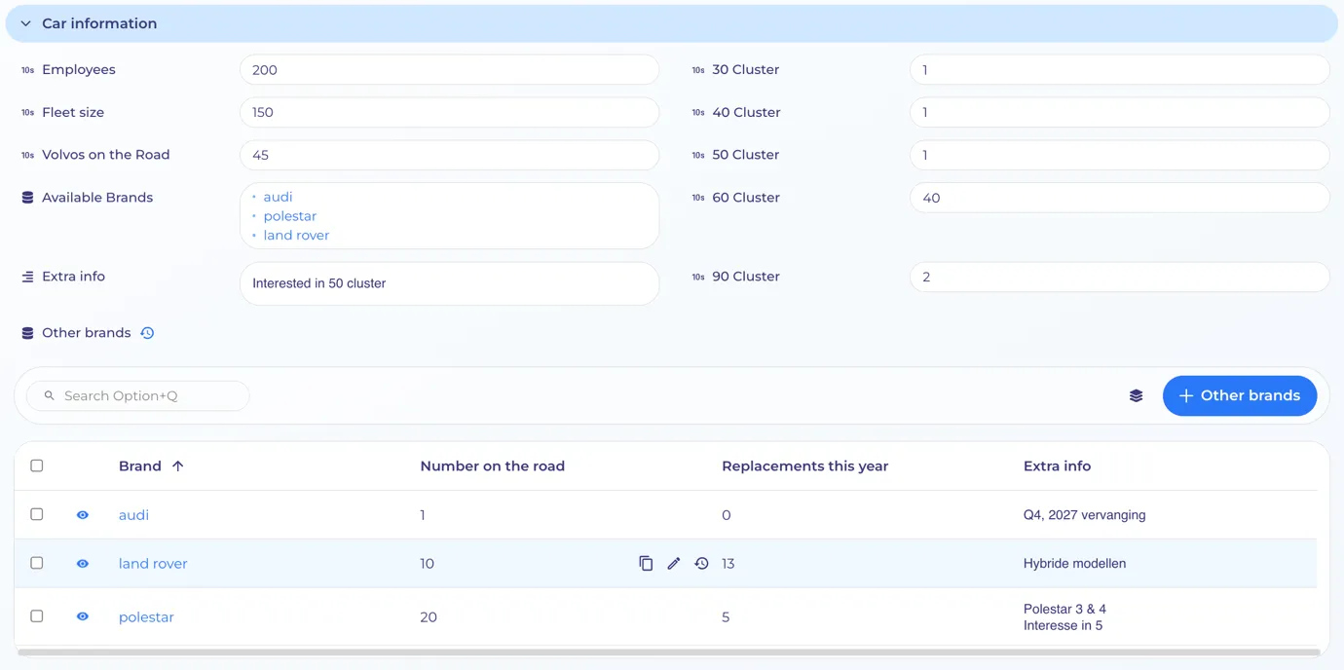This screenshot has width=1344, height=670.
Task: Click the 13 replacements value for land rover
Action: pyautogui.click(x=728, y=564)
